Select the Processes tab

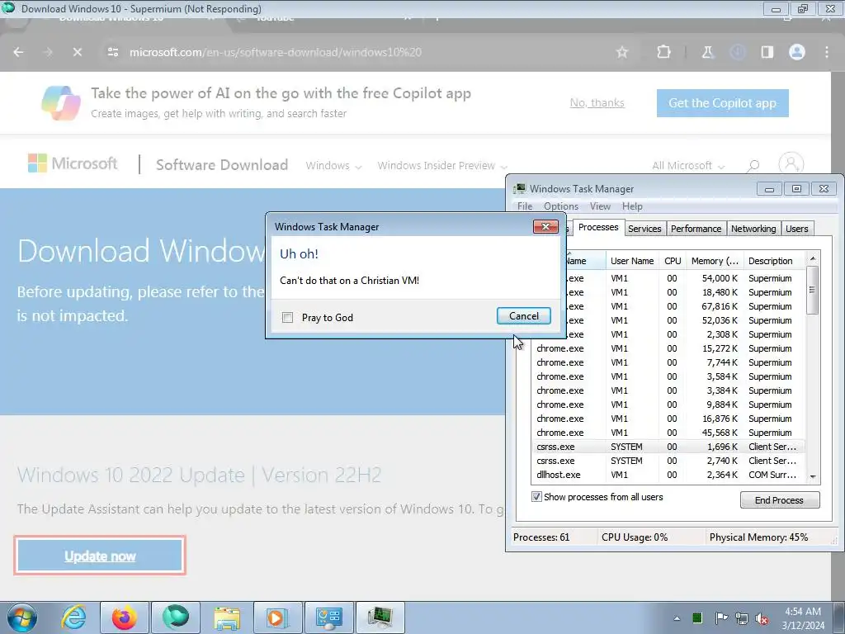598,227
